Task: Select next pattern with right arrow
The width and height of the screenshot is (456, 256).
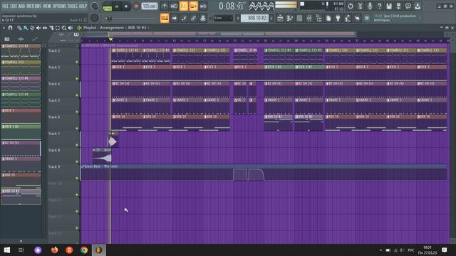Action: coord(271,18)
